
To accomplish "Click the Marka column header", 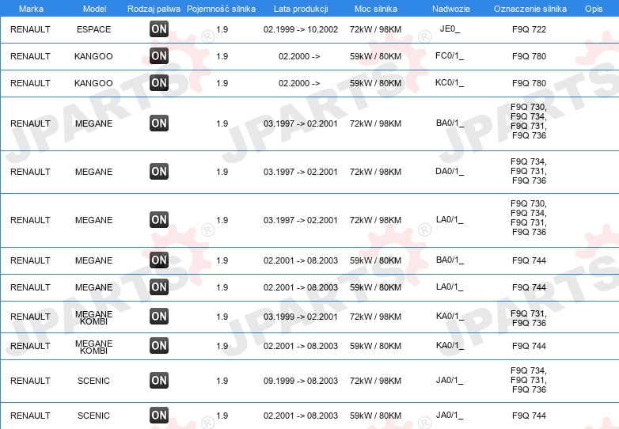I will 31,9.
